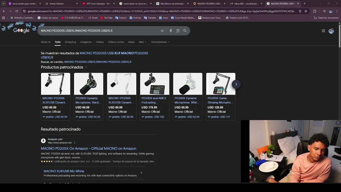The image size is (341, 192).
Task: Open media controls icon in toolbar
Action: [324, 11]
